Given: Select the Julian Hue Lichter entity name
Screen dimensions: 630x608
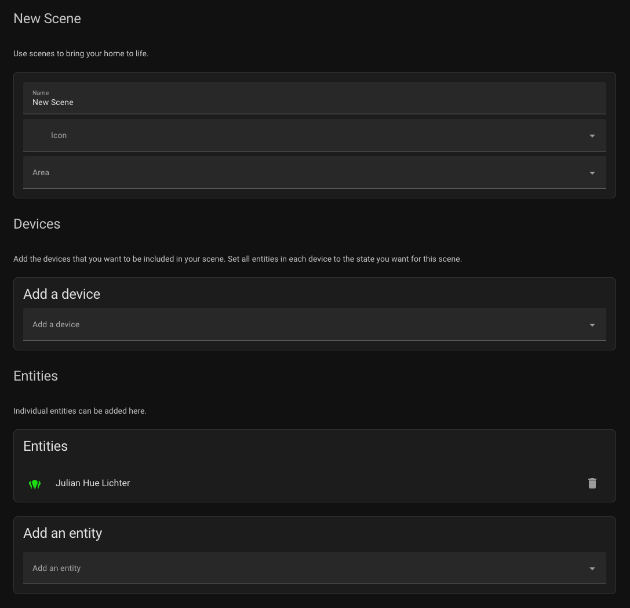Looking at the screenshot, I should click(93, 483).
